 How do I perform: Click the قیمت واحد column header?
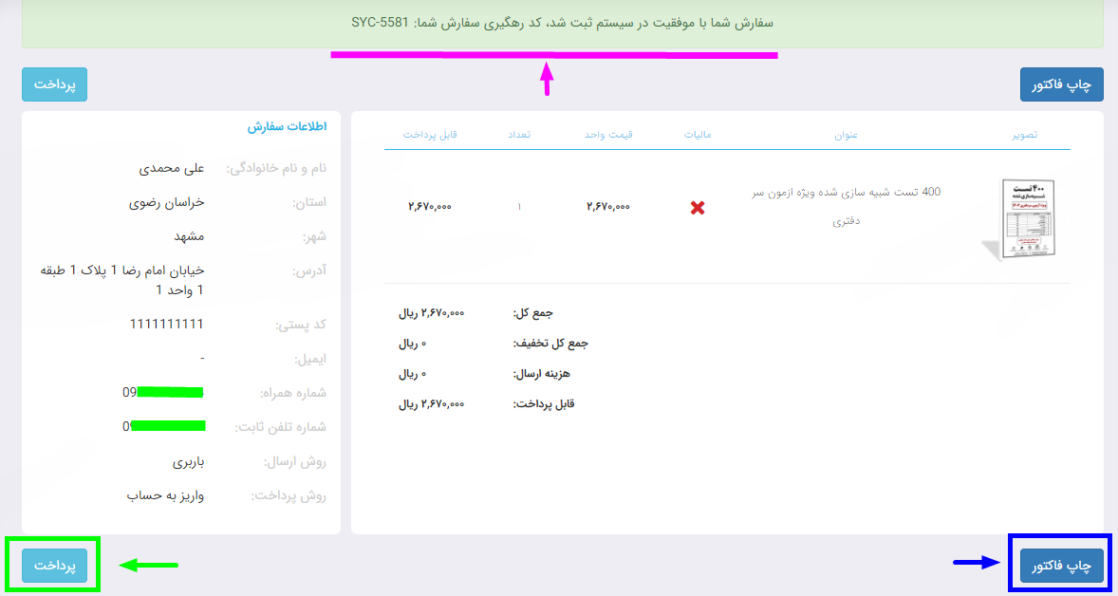coord(608,135)
